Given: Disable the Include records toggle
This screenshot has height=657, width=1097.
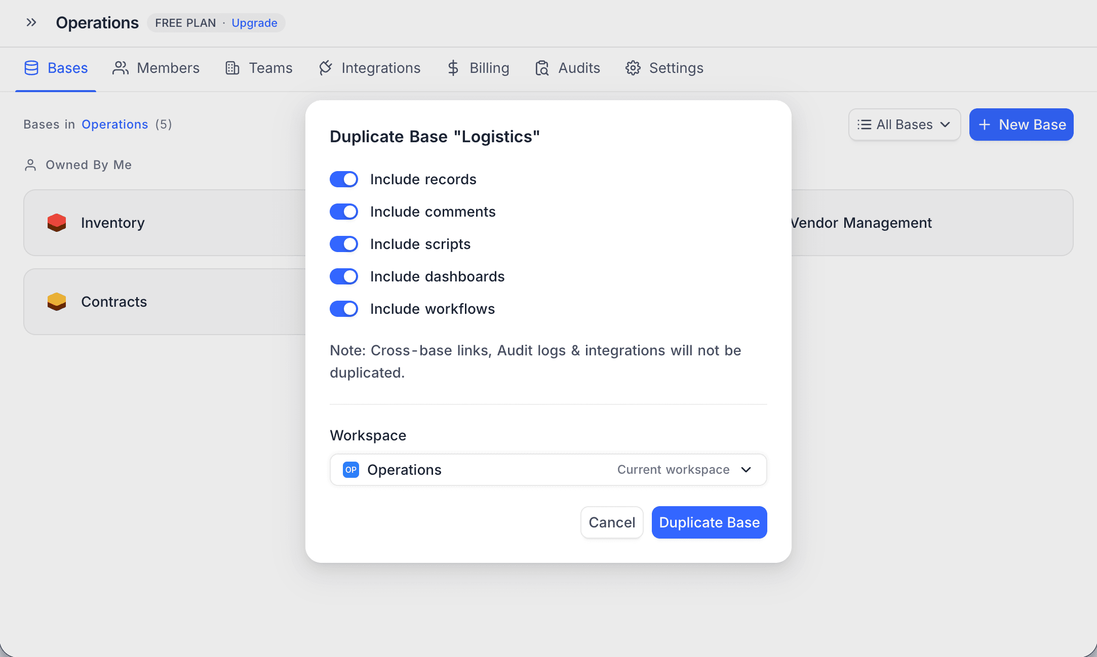Looking at the screenshot, I should pyautogui.click(x=344, y=179).
